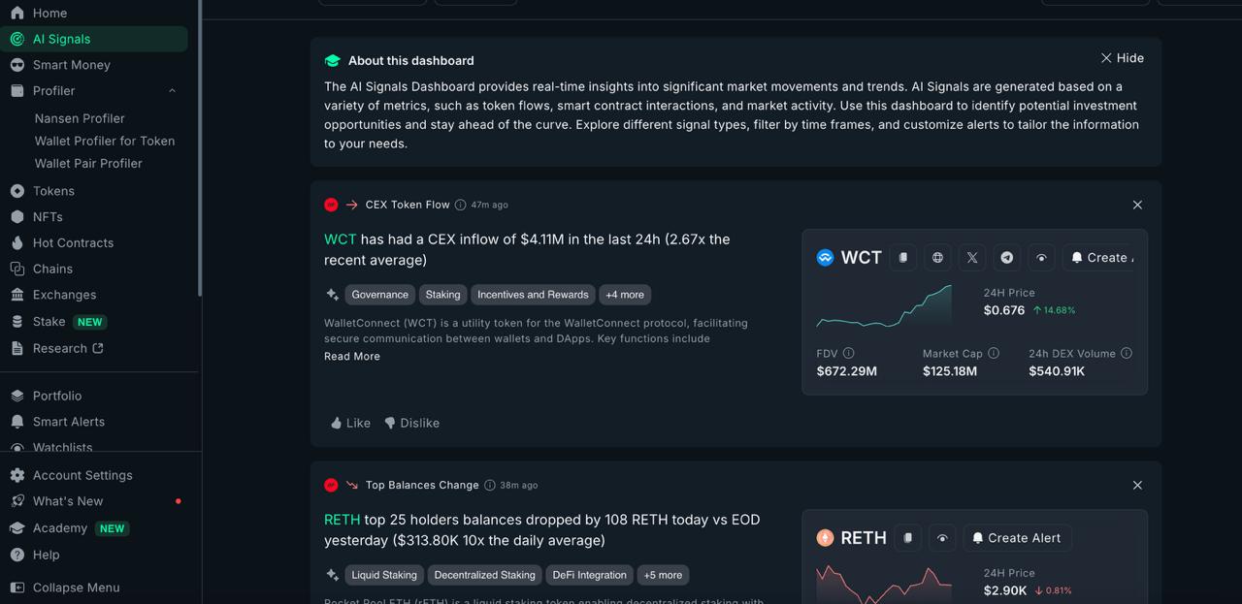Toggle RETH watchlist eye icon
This screenshot has width=1242, height=604.
point(942,538)
